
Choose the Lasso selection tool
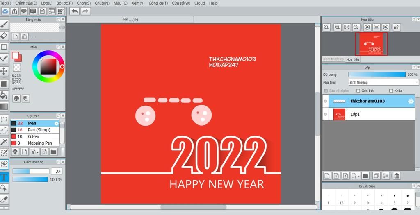(4, 131)
